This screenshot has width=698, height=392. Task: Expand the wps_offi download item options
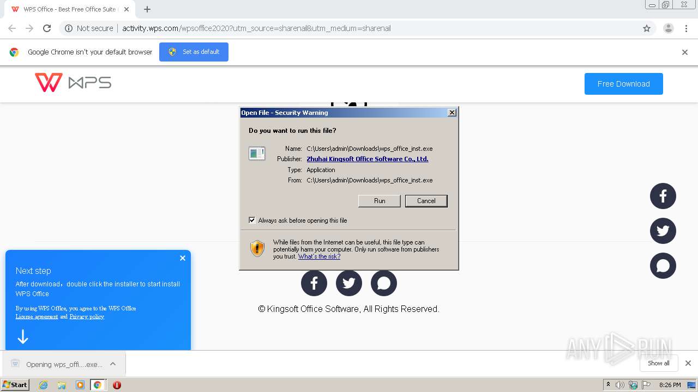point(113,364)
